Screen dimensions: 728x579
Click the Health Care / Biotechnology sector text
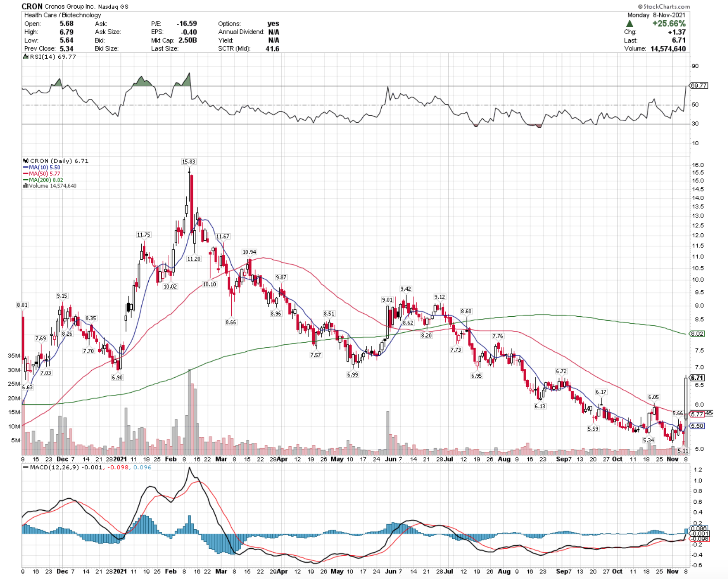[62, 15]
